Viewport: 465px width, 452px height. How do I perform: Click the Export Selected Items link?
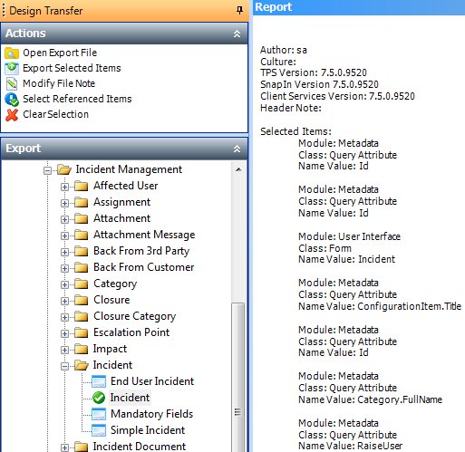pyautogui.click(x=72, y=68)
